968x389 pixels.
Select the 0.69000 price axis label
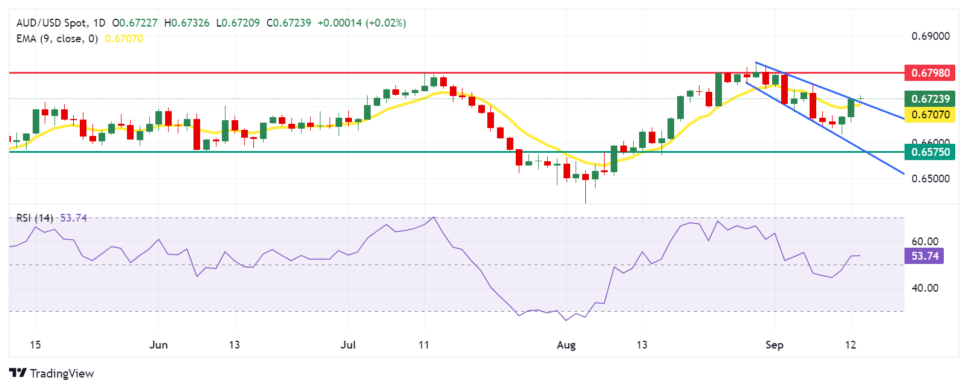[930, 36]
